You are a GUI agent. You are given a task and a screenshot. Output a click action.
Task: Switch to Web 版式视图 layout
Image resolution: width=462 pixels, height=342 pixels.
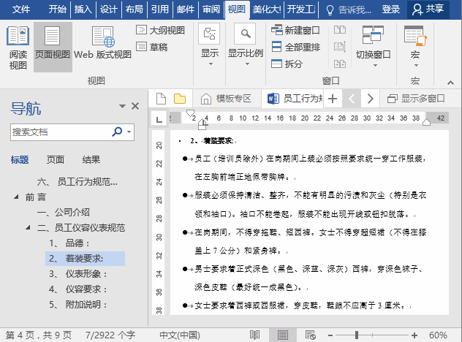click(x=102, y=47)
